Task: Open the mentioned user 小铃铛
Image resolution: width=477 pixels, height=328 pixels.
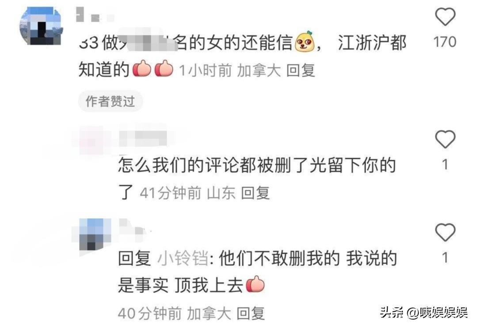Action: pyautogui.click(x=183, y=258)
